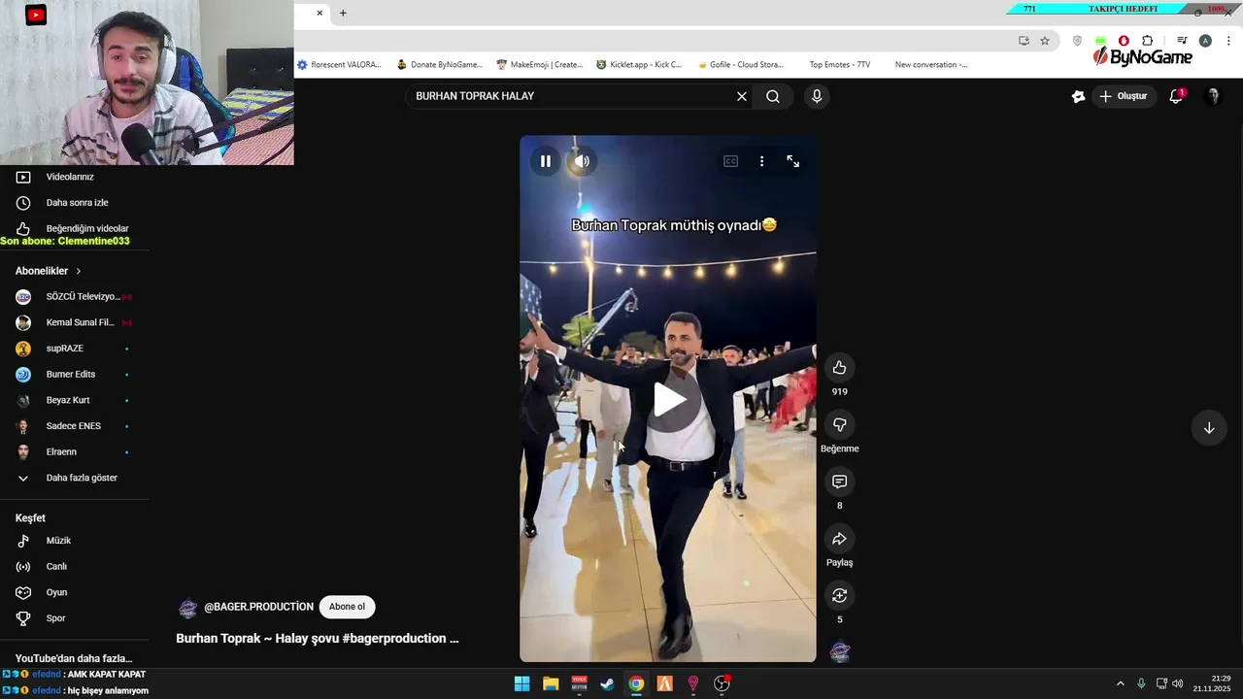Open Top Emotes - 7TV bookmark
This screenshot has height=699, width=1243.
pos(839,65)
